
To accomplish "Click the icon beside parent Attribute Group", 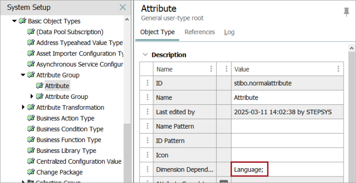I will (31, 75).
